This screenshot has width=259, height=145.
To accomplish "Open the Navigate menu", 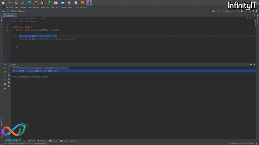I will [x=23, y=7].
